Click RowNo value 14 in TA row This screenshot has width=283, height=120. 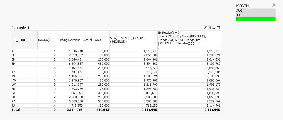(54, 105)
